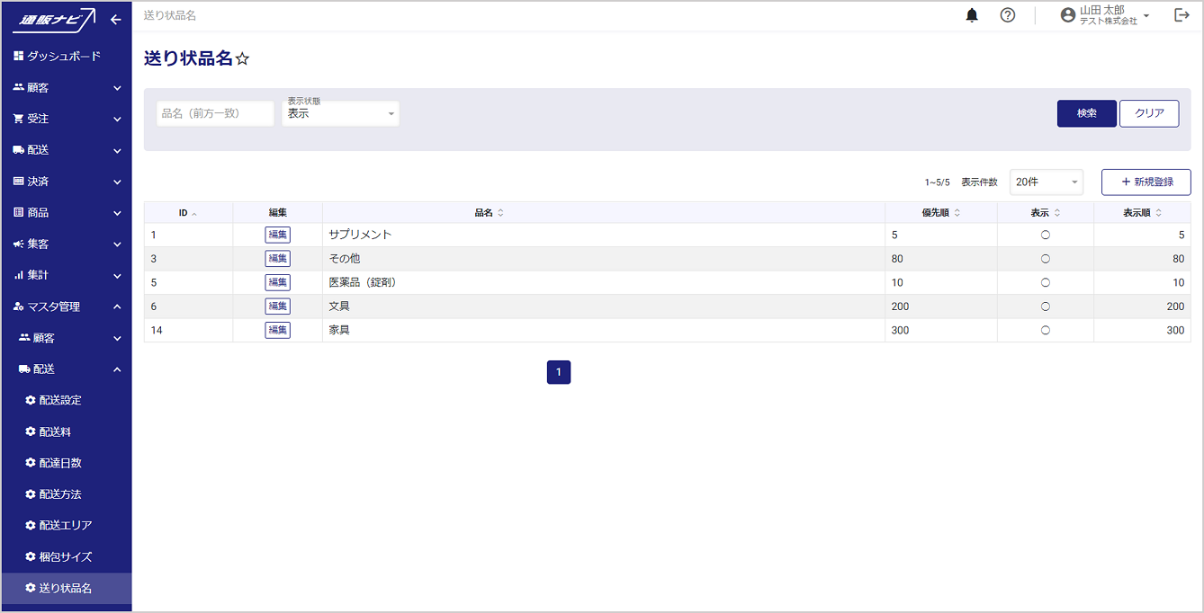Click the logout icon at top right
This screenshot has height=613, width=1204.
pos(1182,15)
